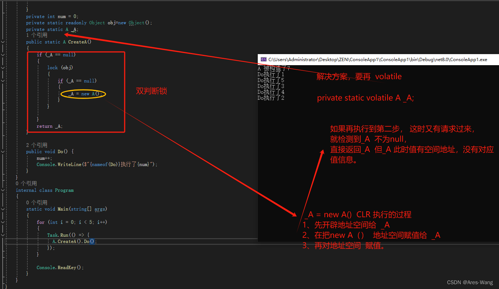The image size is (499, 289).
Task: Click the 'for (int i = 0; i < 5; i++)' line
Action: pyautogui.click(x=72, y=222)
